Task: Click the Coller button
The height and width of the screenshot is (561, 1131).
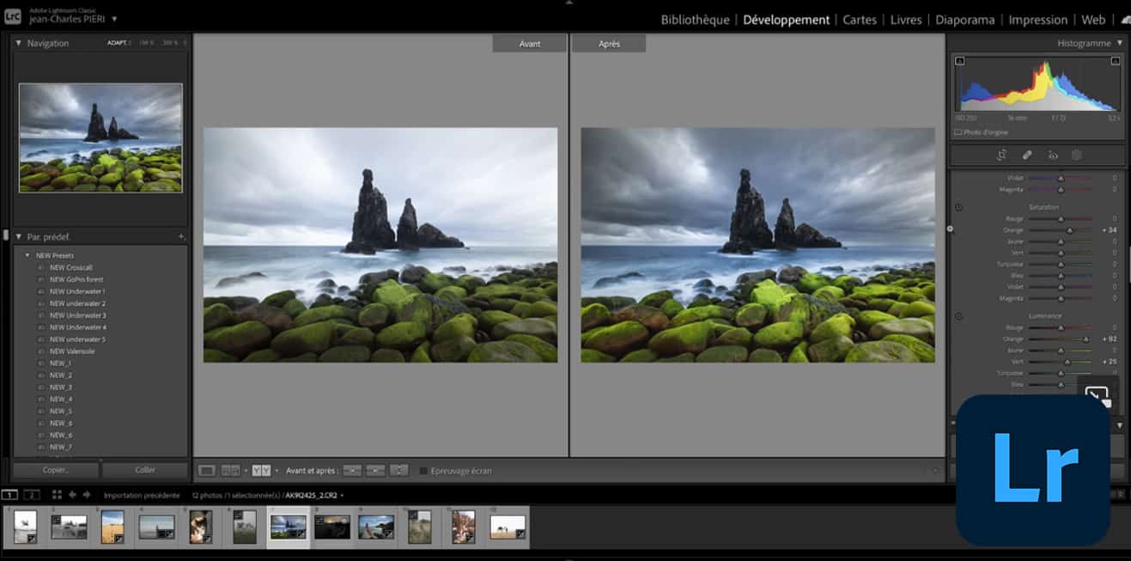Action: [x=145, y=470]
